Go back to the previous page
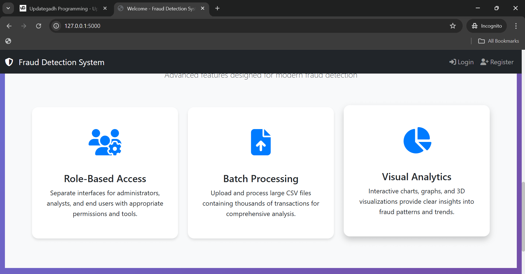Screen dimensions: 525x274 pyautogui.click(x=9, y=26)
